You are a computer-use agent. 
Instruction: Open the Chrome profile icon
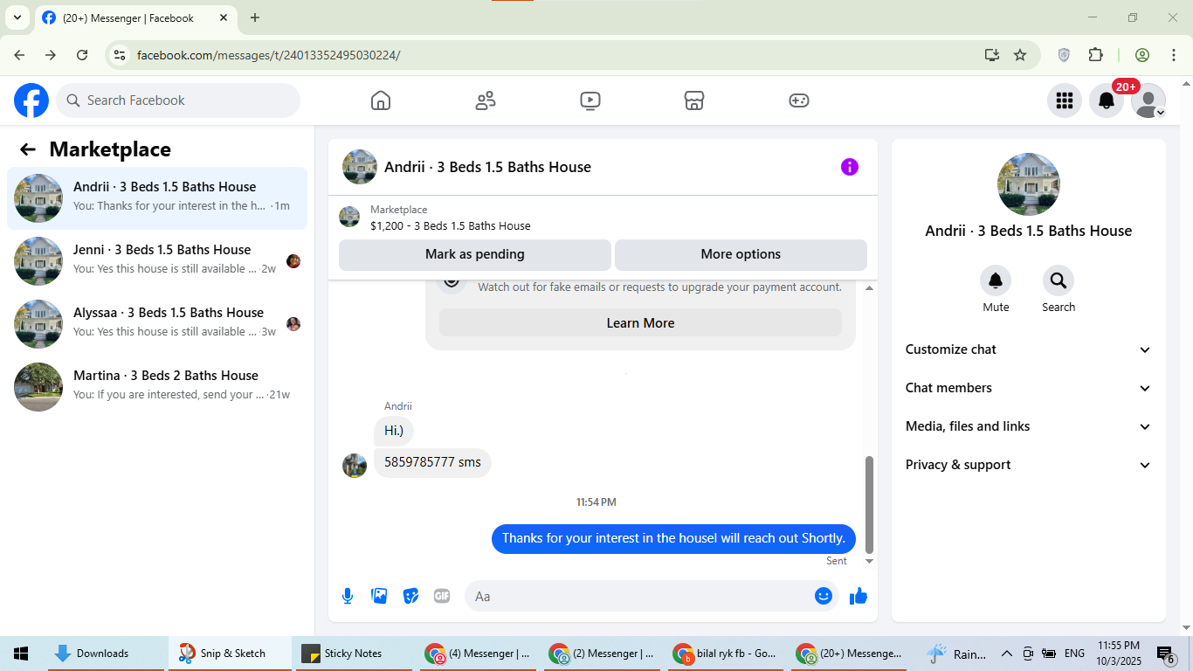pyautogui.click(x=1142, y=55)
